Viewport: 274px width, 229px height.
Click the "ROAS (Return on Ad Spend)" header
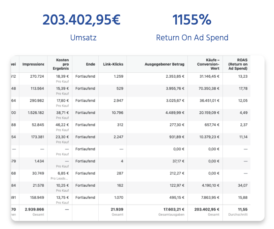click(x=238, y=64)
